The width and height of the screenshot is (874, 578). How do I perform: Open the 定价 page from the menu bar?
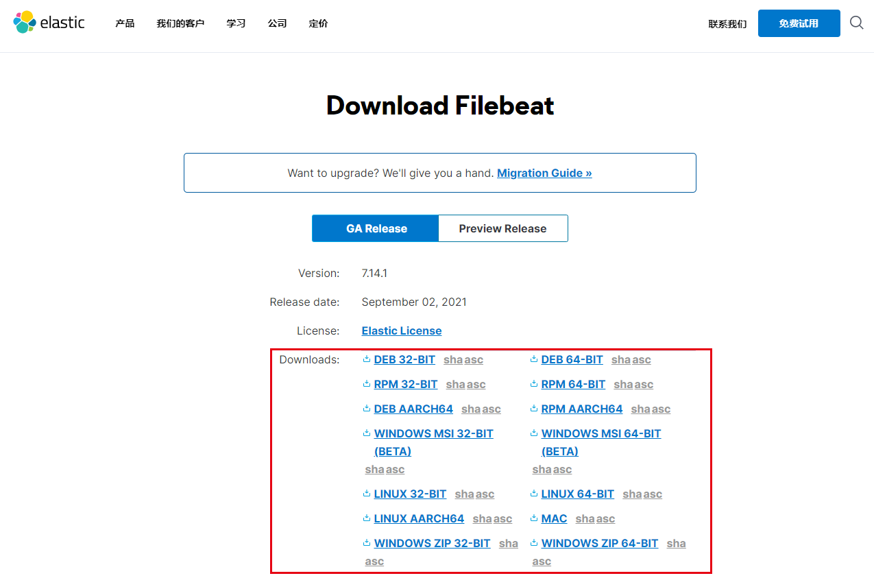click(318, 23)
